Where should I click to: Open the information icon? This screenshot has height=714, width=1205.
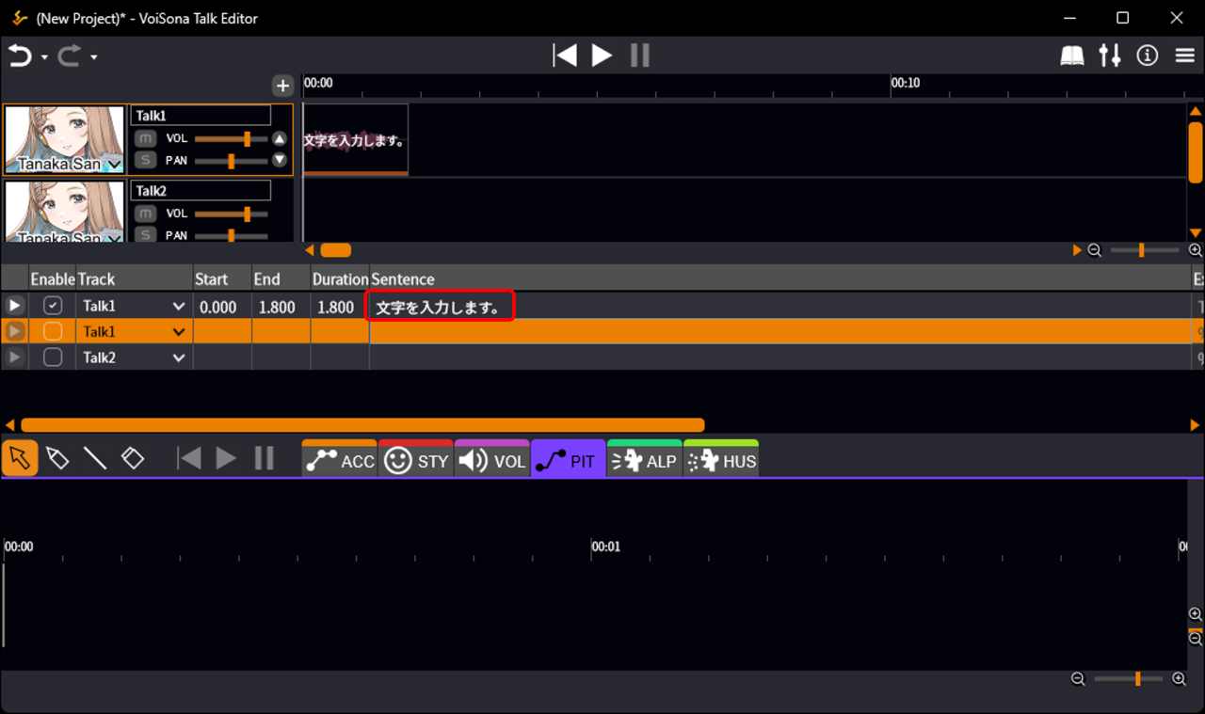(1148, 56)
